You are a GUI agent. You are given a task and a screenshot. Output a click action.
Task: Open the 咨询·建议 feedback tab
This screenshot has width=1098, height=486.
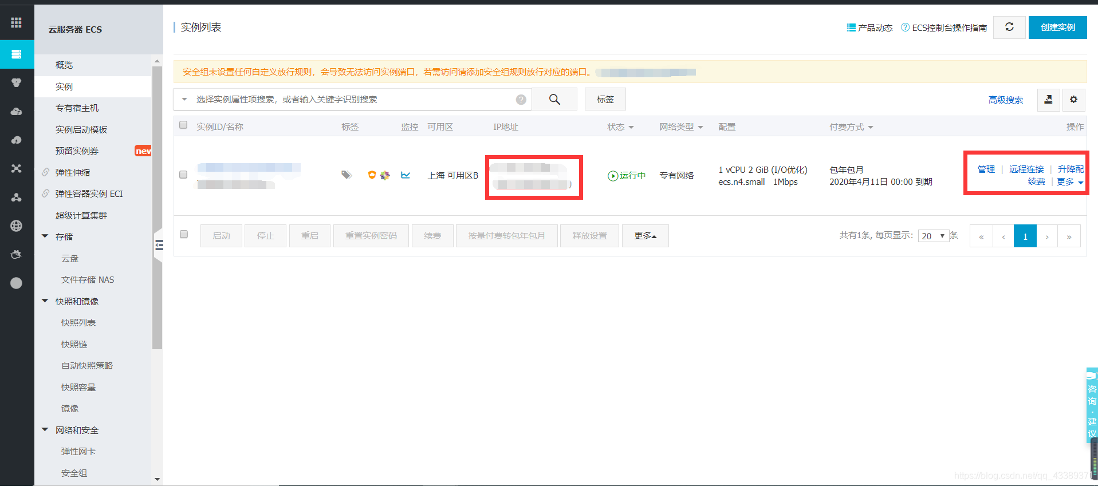(x=1092, y=404)
